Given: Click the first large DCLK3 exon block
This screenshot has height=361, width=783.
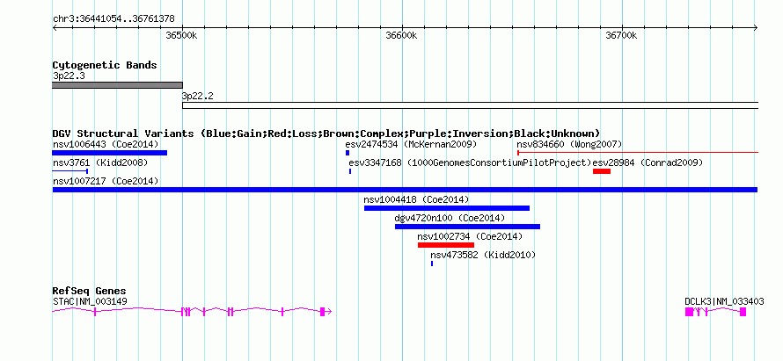Looking at the screenshot, I should click(689, 312).
